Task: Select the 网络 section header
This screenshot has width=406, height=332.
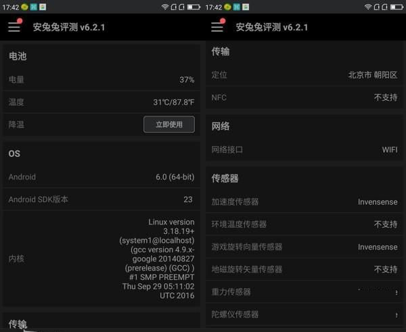Action: [221, 126]
